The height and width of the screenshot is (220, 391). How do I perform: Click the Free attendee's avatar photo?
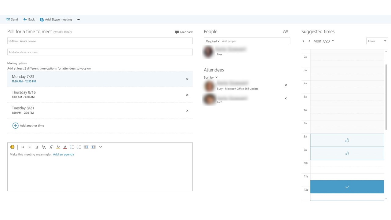coord(210,99)
